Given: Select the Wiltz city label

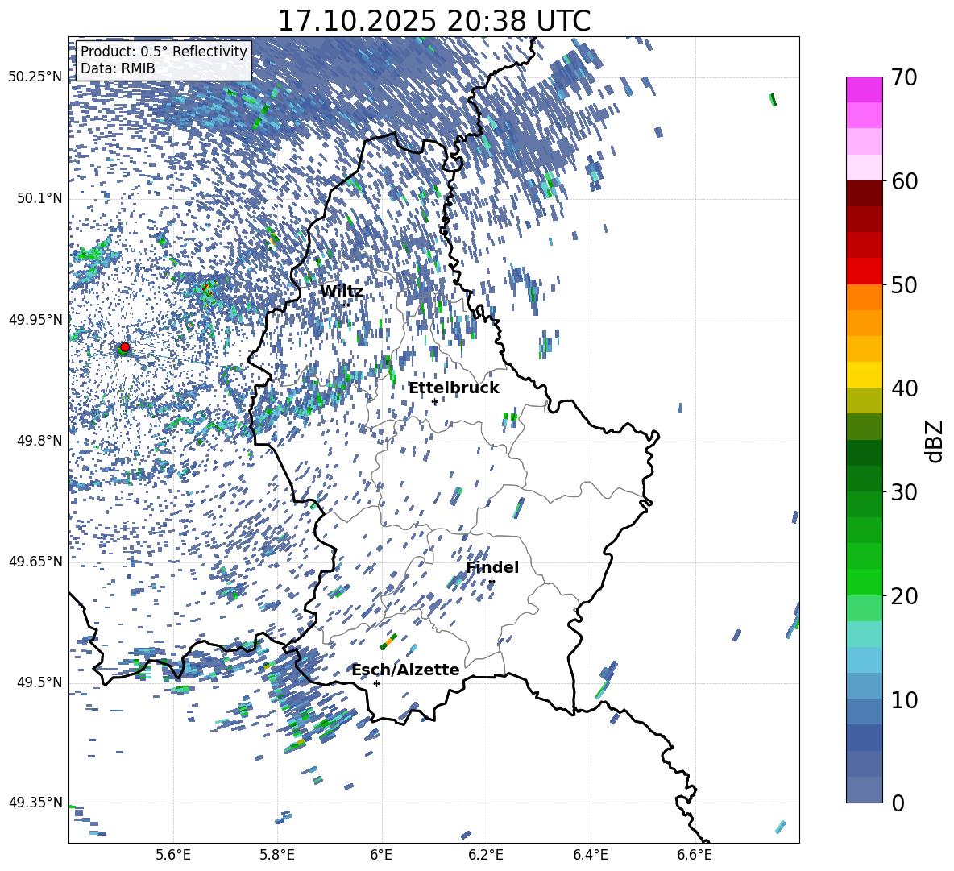Looking at the screenshot, I should click(341, 291).
